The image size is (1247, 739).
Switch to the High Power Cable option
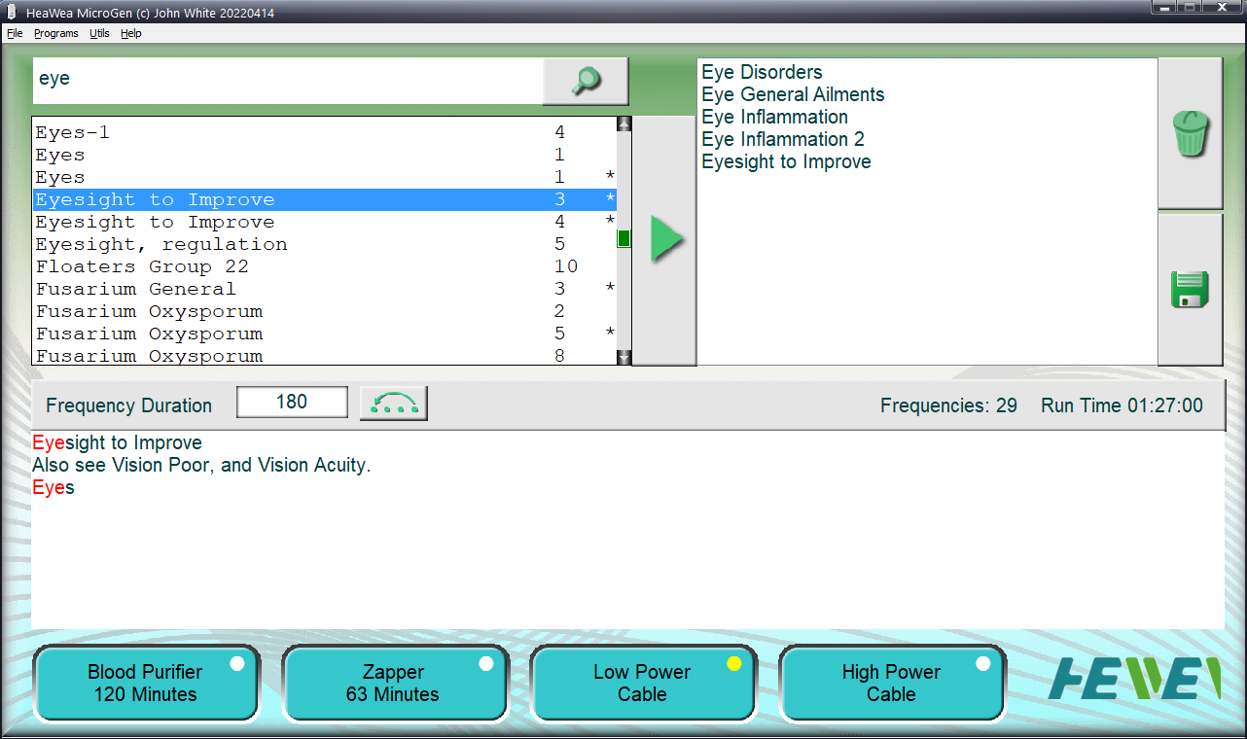pos(891,684)
